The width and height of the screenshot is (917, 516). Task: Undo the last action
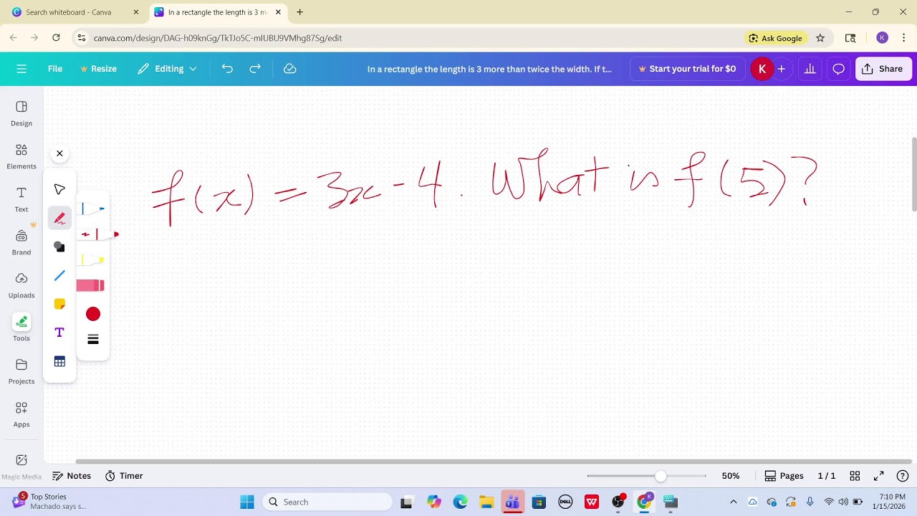227,69
